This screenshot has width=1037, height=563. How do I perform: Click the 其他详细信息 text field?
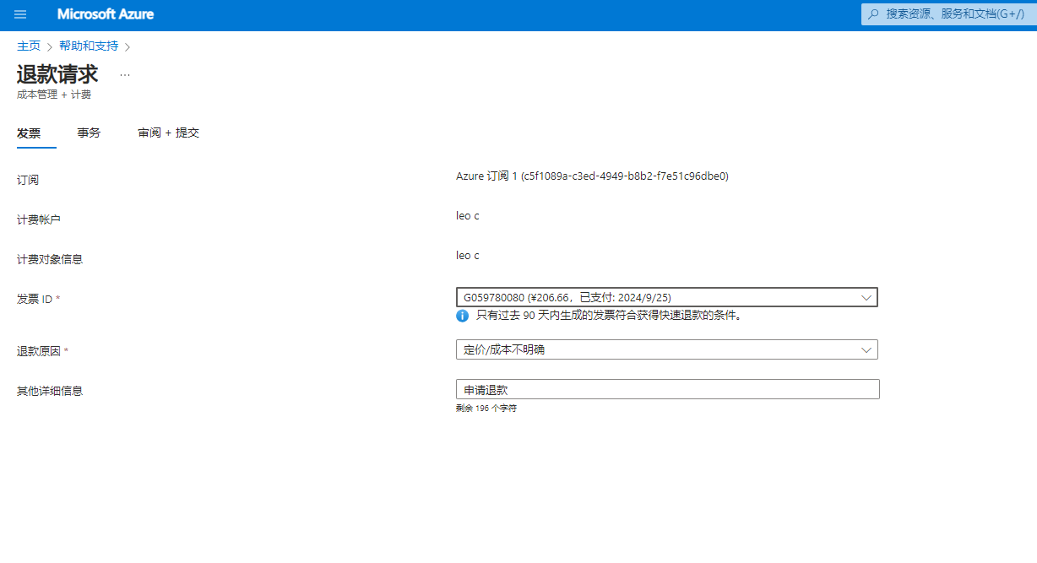[x=668, y=389]
